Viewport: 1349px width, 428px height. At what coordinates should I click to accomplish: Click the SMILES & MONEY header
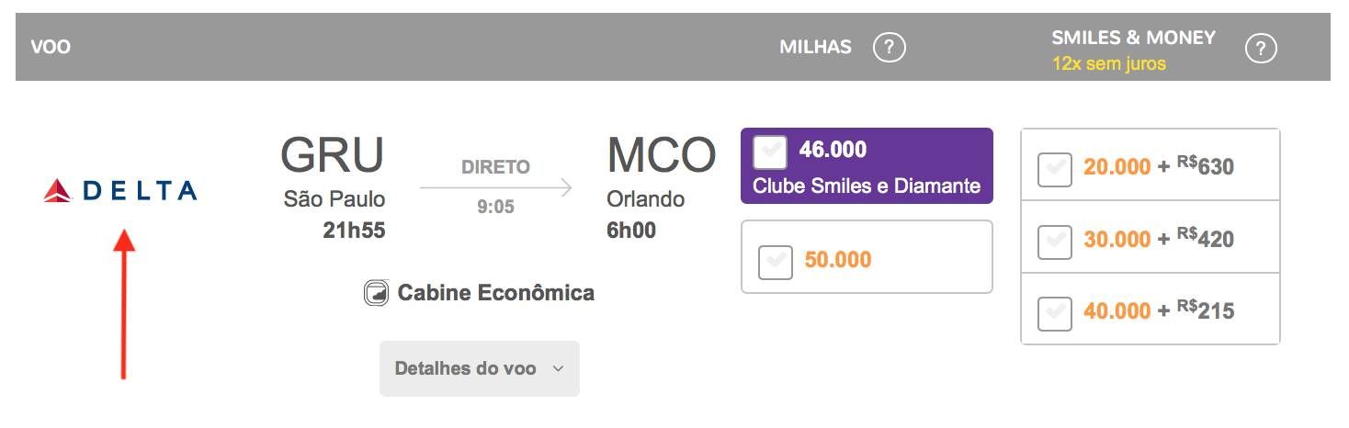[x=1134, y=38]
